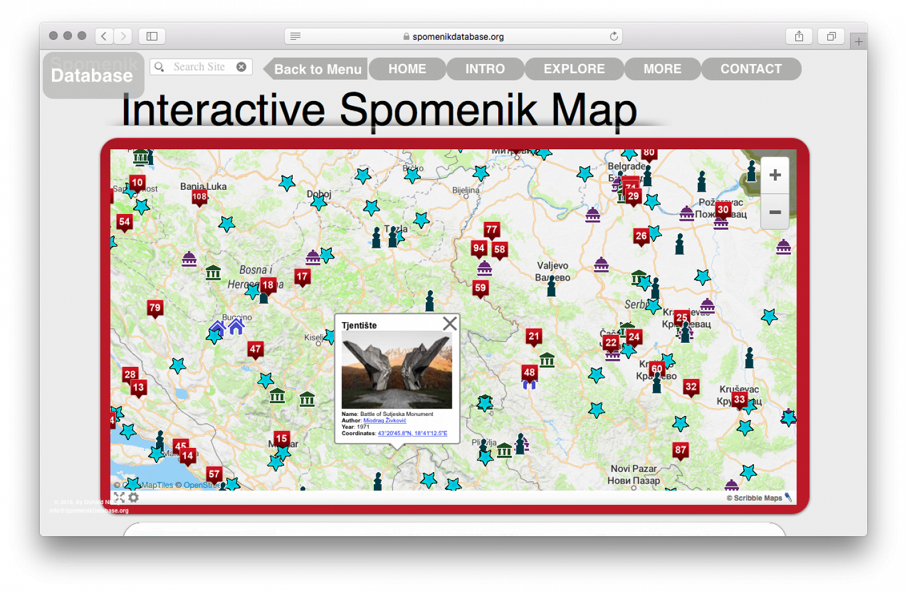
Task: Open the INTRO menu
Action: [x=485, y=69]
